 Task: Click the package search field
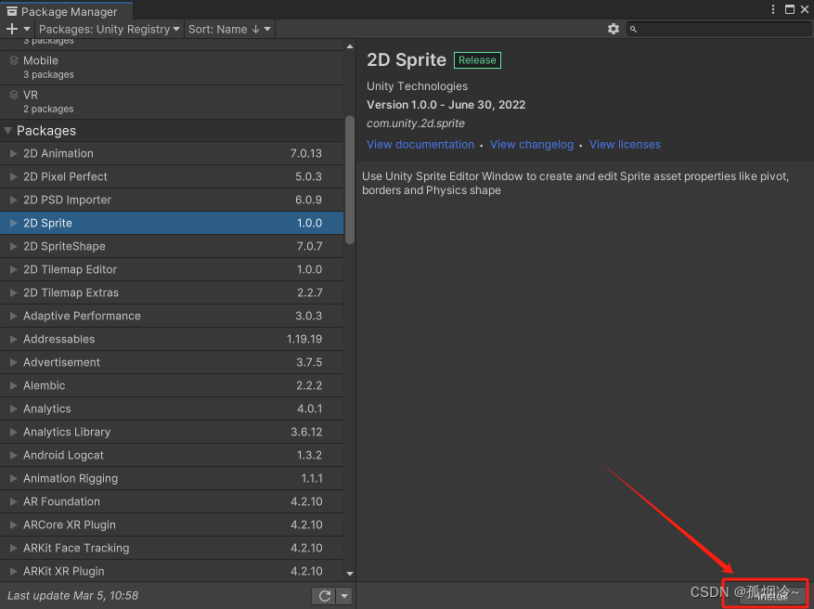pos(718,29)
